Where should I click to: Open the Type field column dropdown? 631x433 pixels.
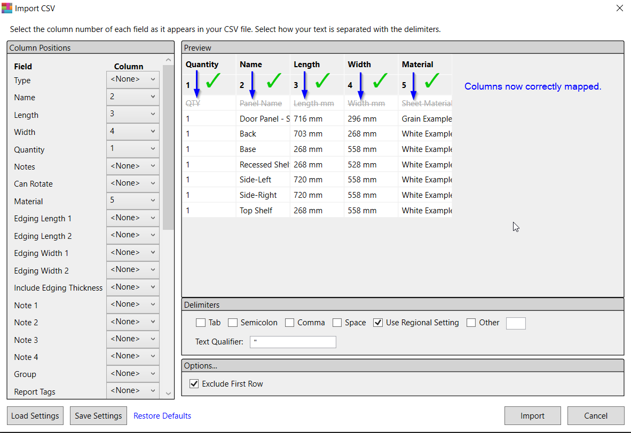(x=132, y=80)
